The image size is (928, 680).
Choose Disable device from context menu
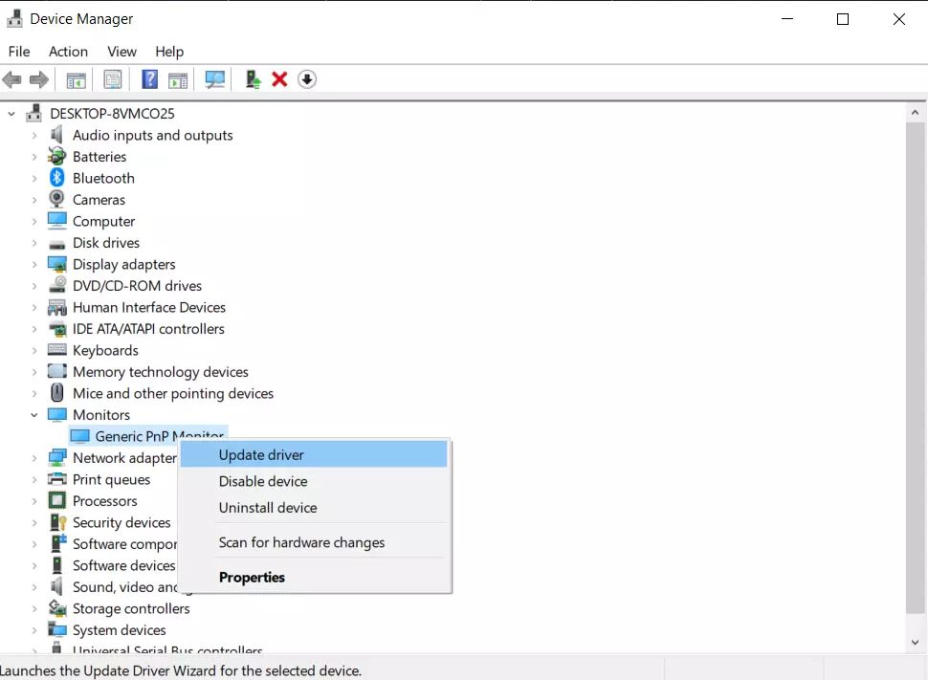point(314,481)
